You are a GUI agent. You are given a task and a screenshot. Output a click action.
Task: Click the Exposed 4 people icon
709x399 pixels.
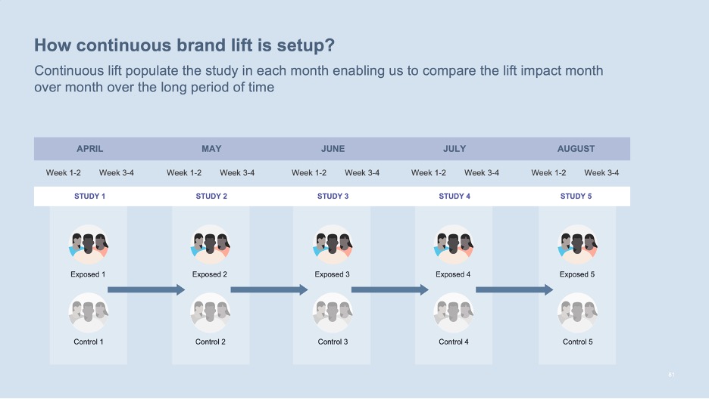point(454,245)
